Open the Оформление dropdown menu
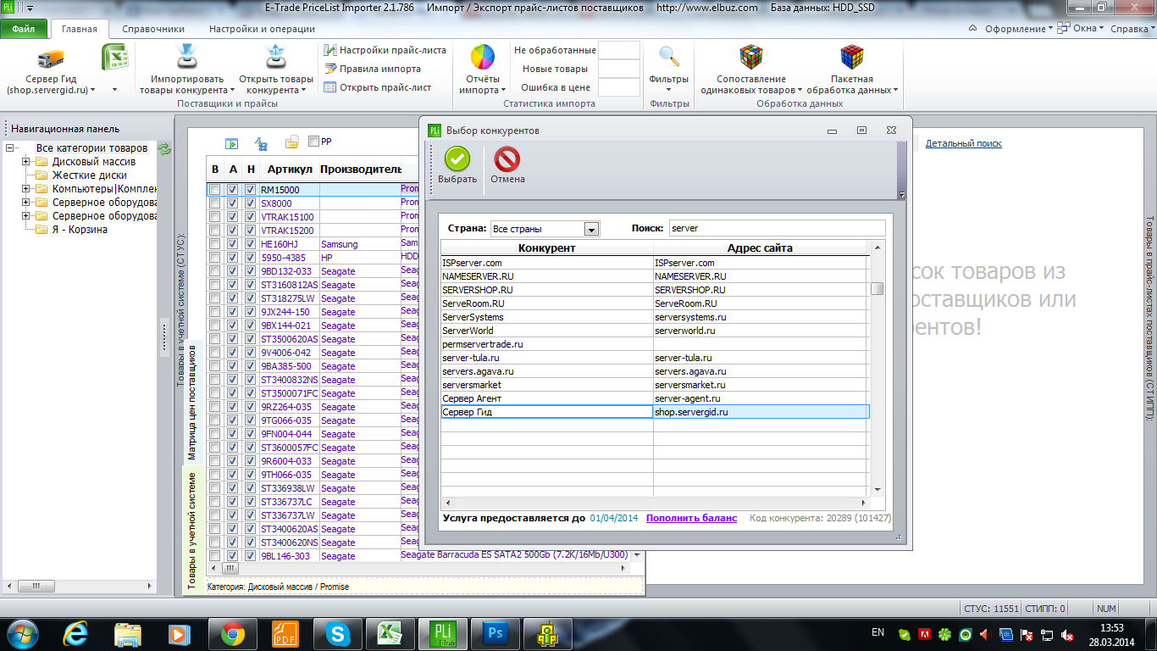1157x651 pixels. tap(1018, 28)
